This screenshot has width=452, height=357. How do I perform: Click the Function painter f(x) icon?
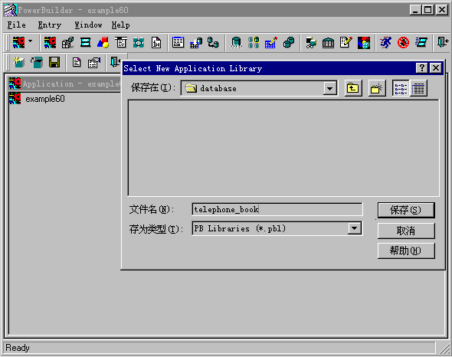(x=156, y=43)
